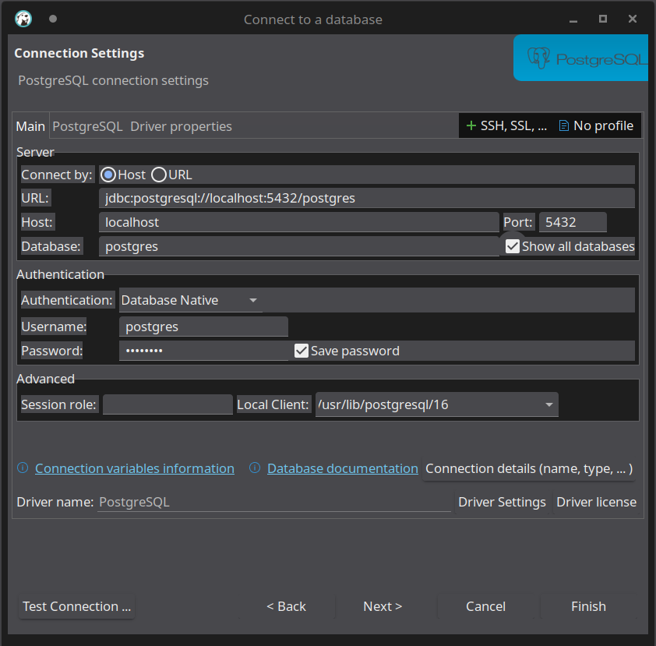Toggle Save password checkbox
656x646 pixels.
point(302,351)
